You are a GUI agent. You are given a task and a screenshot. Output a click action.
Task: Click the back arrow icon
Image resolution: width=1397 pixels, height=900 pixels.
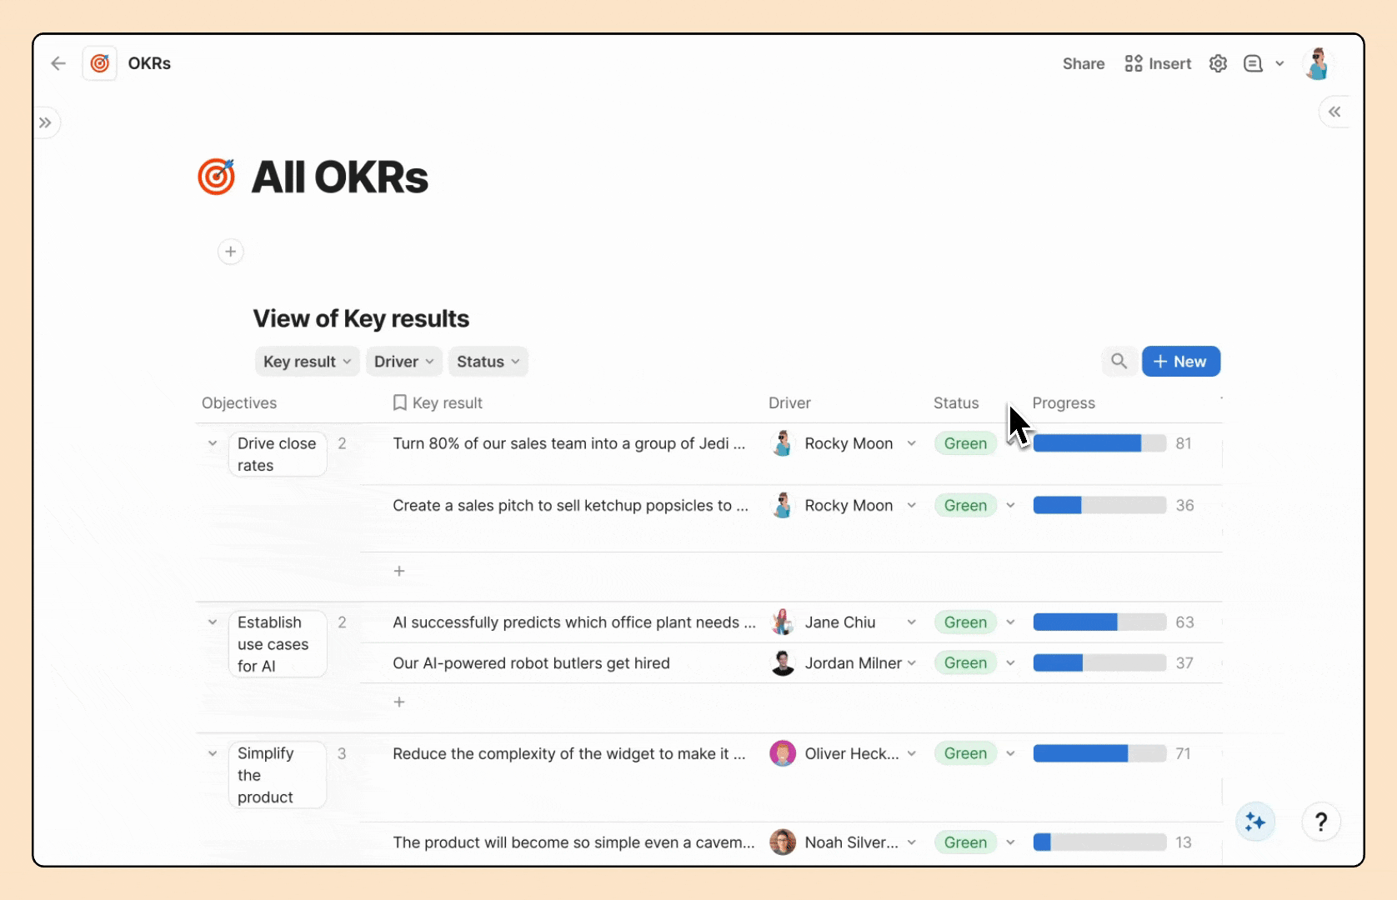pyautogui.click(x=58, y=63)
